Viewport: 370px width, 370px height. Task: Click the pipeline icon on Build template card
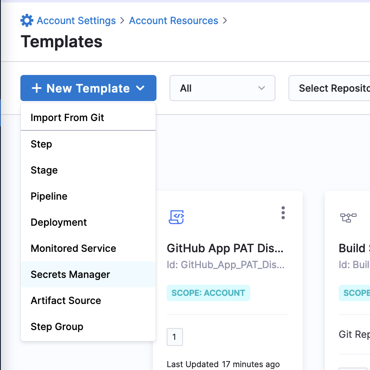[348, 218]
